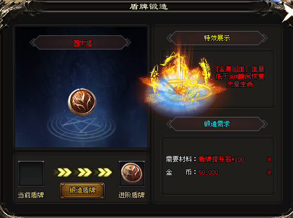
Task: Click the 圆木盾 name banner
Action: (x=81, y=42)
